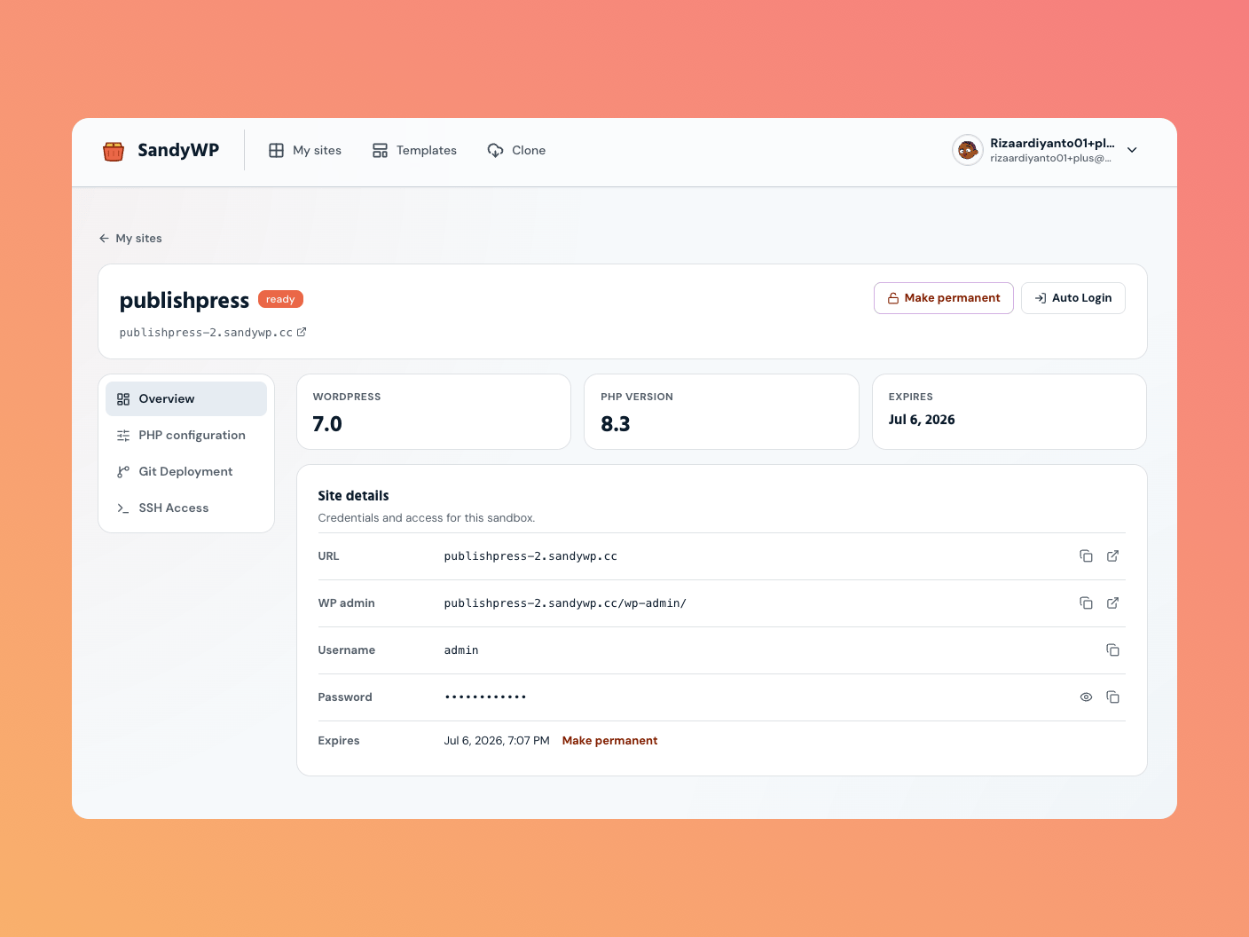Click the SandyWP basket logo

click(x=114, y=151)
